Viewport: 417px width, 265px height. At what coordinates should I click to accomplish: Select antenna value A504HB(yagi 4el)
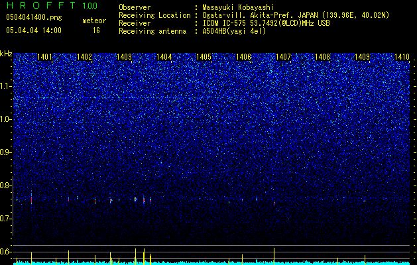pos(234,31)
